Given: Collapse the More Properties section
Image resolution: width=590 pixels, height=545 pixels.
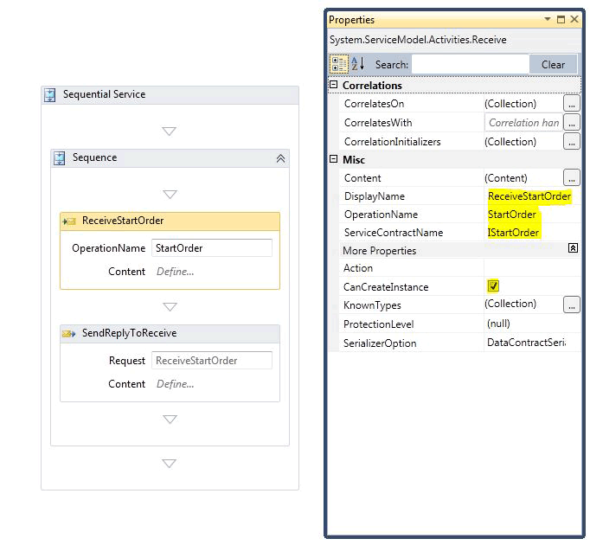Looking at the screenshot, I should tap(573, 248).
